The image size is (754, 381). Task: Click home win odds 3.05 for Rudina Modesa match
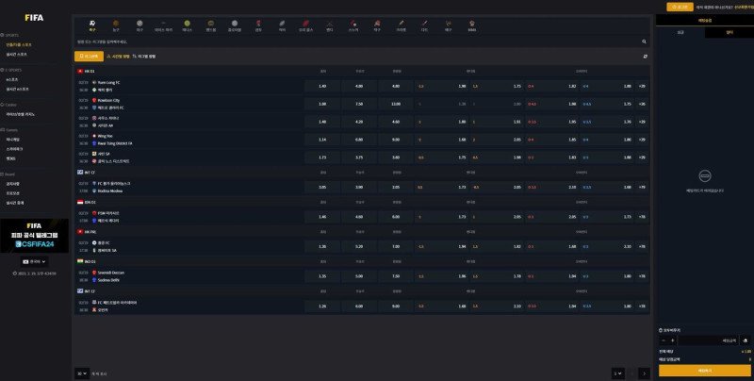click(x=322, y=187)
